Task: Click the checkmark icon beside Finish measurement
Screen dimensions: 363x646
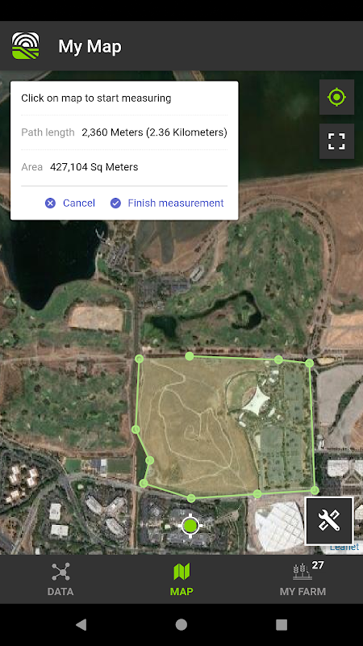Action: coord(115,203)
